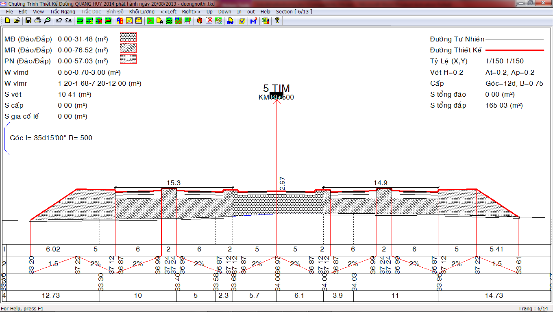
Task: Click the green square with large red X
Action: click(x=150, y=20)
